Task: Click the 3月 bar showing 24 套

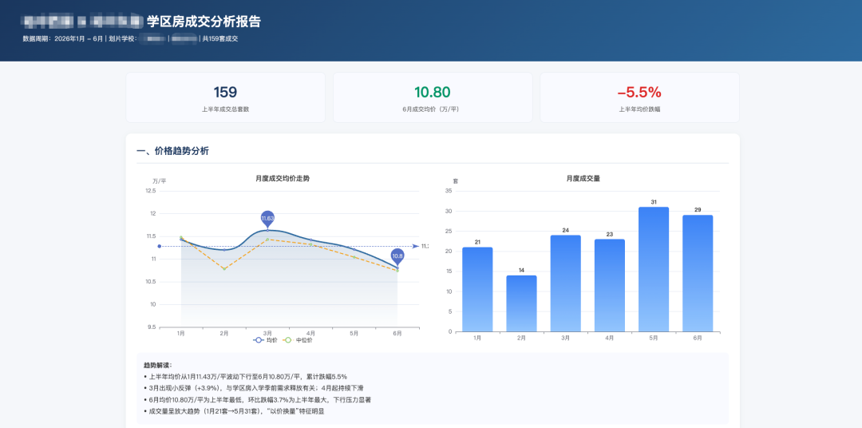Action: pos(566,283)
